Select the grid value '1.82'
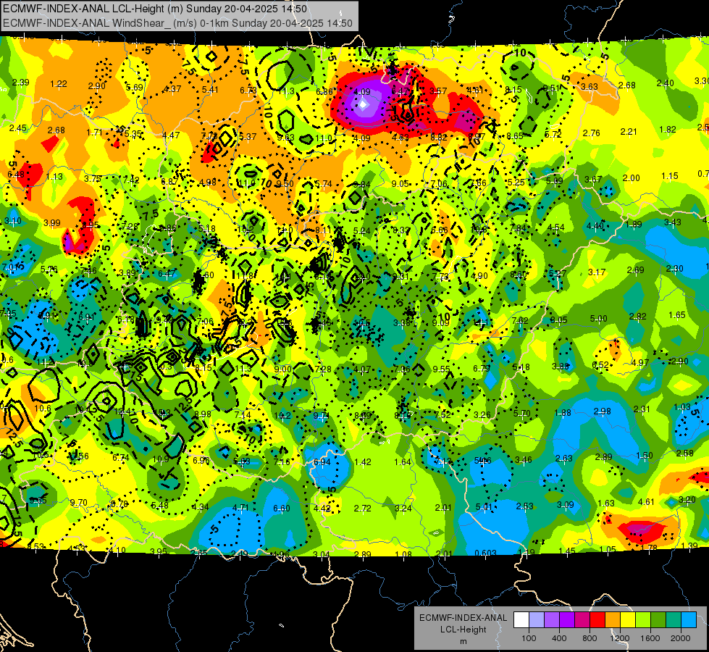 click(x=668, y=130)
